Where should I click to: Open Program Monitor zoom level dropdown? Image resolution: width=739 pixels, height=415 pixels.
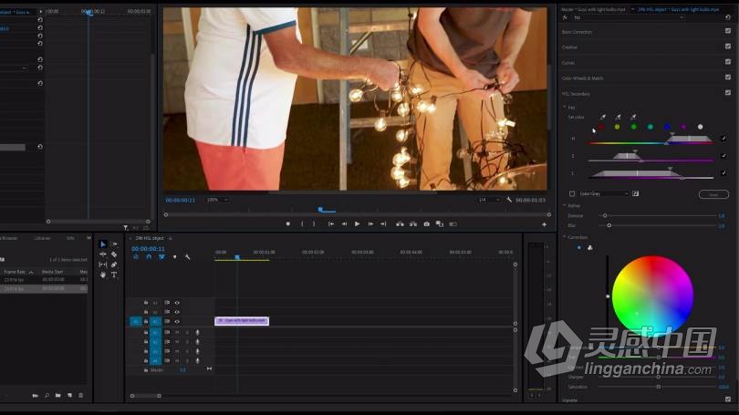pos(217,200)
